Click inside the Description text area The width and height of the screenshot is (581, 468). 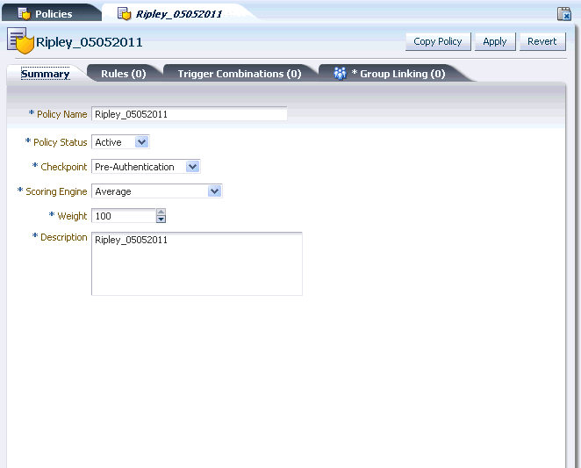click(197, 263)
